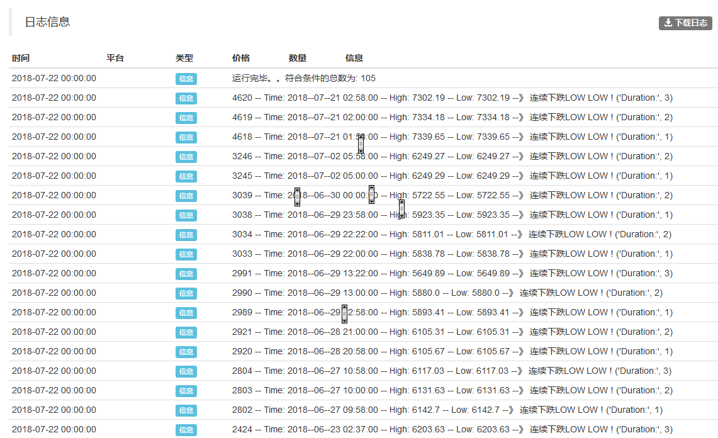Click the info badge on the 2802 row
The height and width of the screenshot is (438, 718).
(186, 410)
